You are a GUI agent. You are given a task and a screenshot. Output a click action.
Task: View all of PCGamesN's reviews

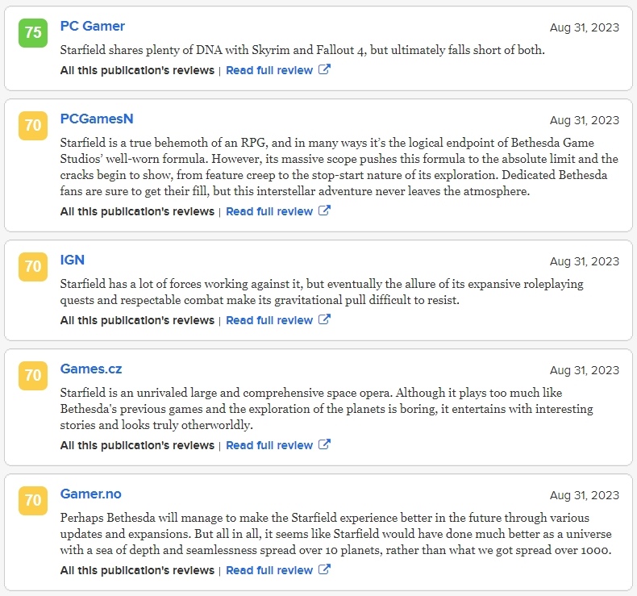[137, 211]
